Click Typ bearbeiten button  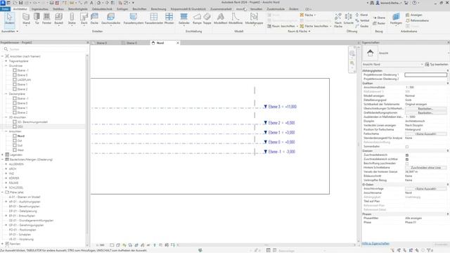(x=436, y=64)
